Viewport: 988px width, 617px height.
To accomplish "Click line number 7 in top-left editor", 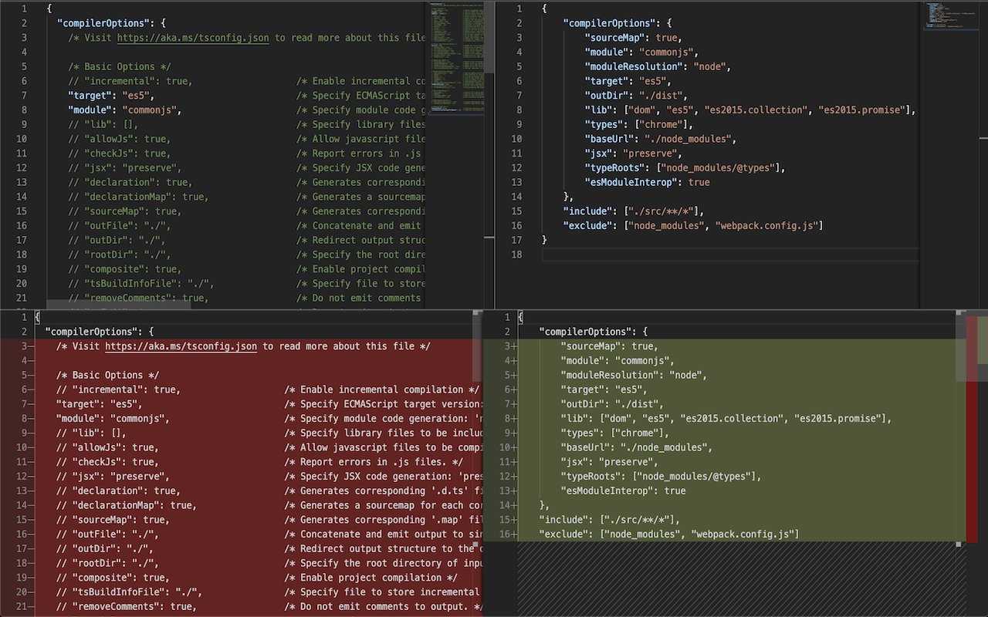I will (23, 96).
